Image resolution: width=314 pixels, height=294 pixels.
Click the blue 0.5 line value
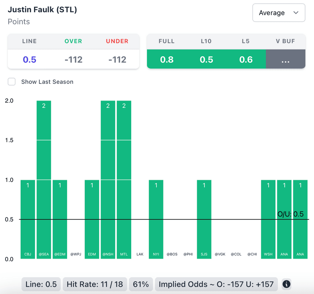[x=29, y=59]
